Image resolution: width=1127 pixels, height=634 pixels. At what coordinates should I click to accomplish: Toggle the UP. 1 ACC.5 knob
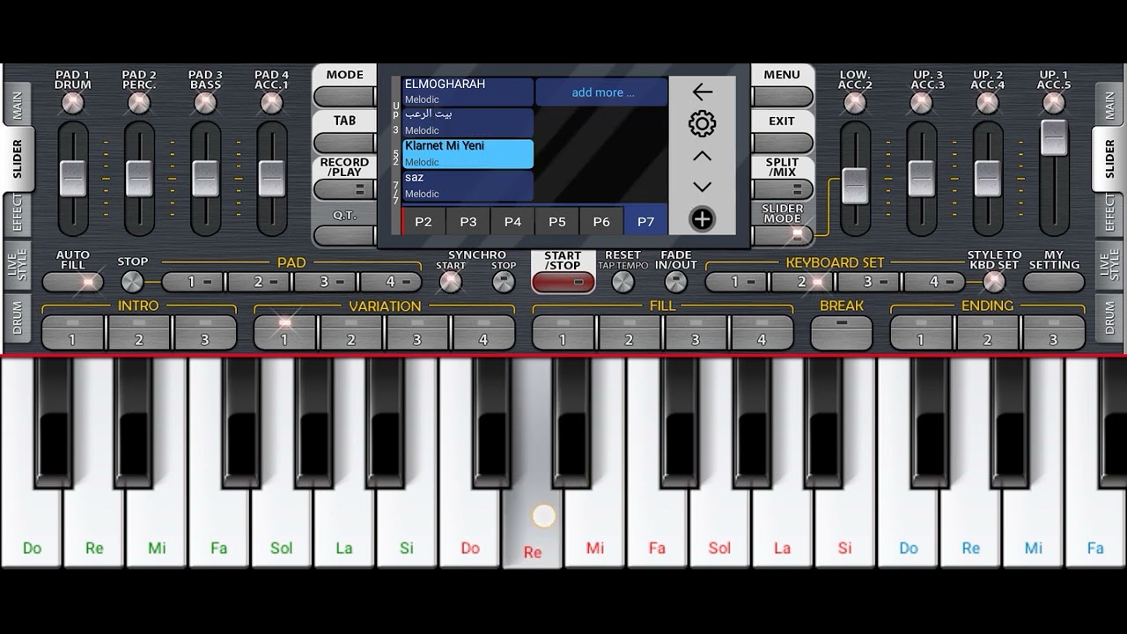click(x=1054, y=103)
